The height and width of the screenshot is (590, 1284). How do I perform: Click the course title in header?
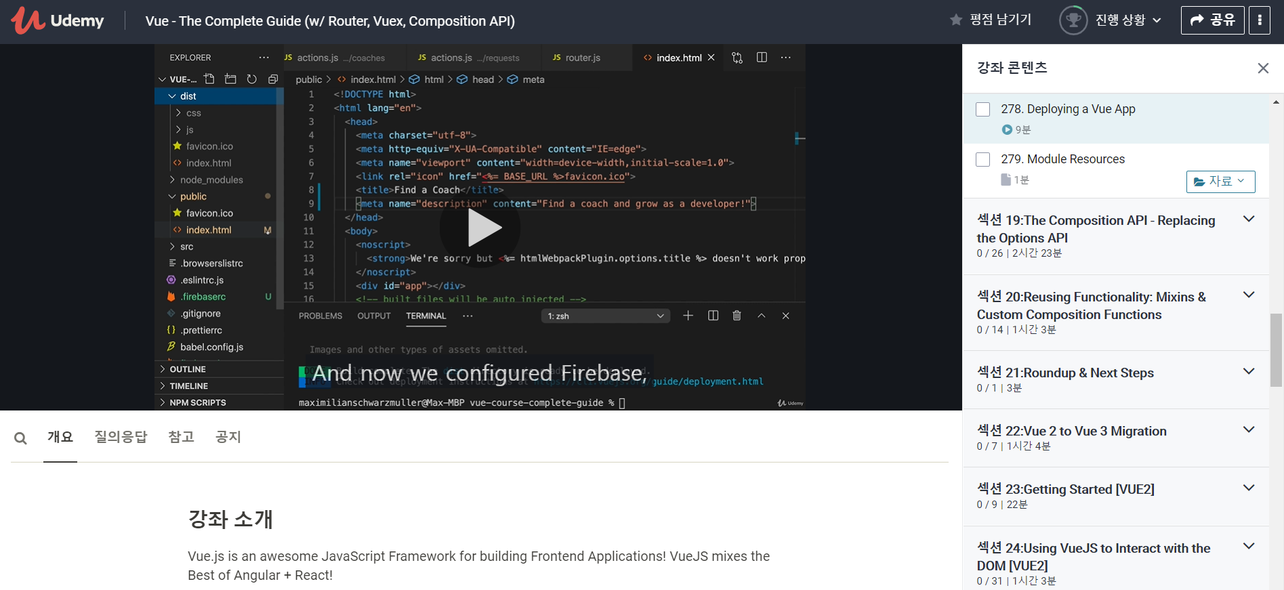[330, 21]
